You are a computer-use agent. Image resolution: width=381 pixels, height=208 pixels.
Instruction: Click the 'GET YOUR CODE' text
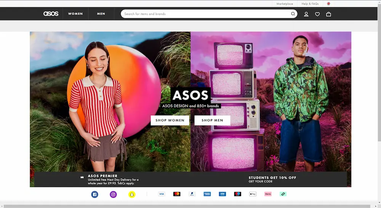point(261,182)
